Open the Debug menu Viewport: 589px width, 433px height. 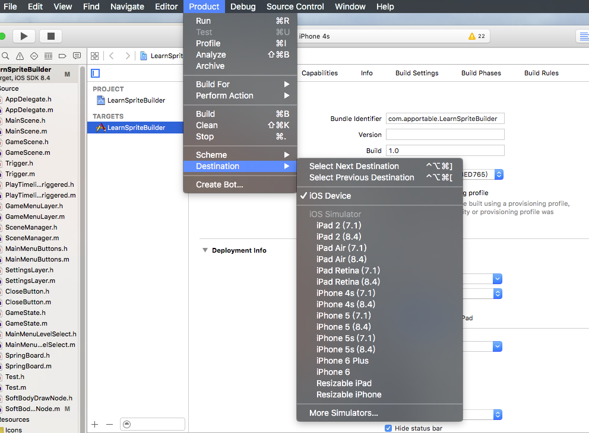[243, 7]
